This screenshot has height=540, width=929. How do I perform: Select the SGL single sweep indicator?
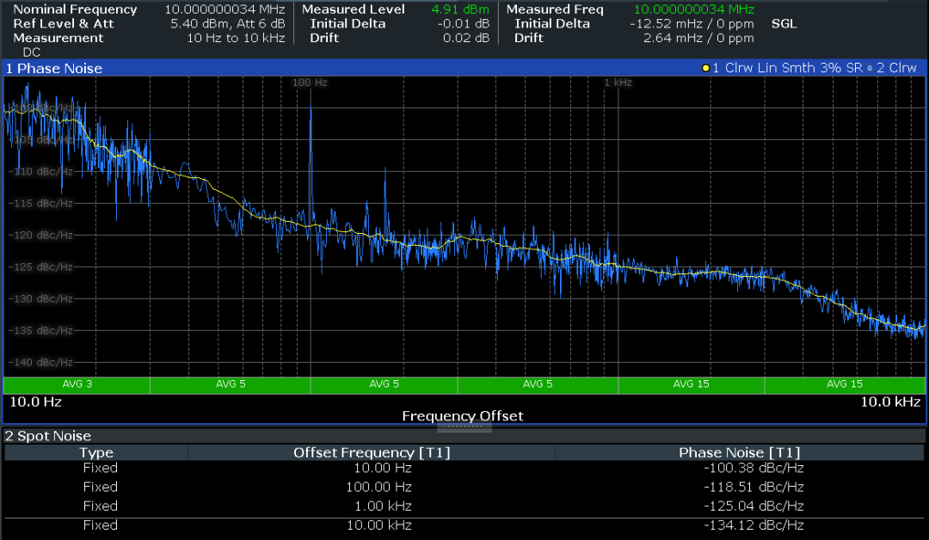[784, 23]
